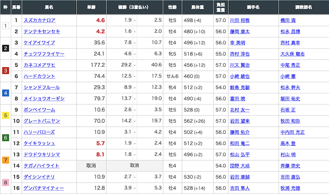Open horse link ダイシンイナリ
This screenshot has height=194, width=329.
click(39, 177)
